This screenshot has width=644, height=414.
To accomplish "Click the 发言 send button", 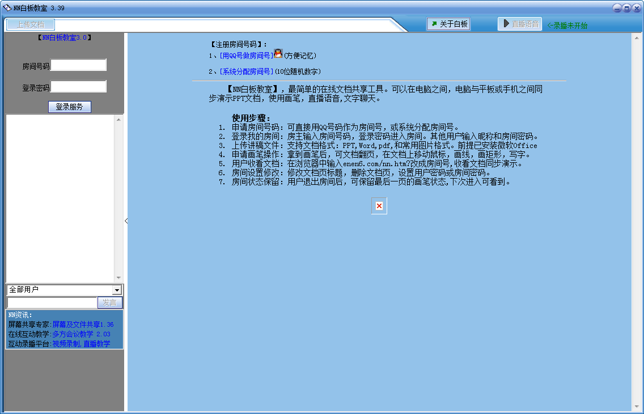I will coord(109,303).
